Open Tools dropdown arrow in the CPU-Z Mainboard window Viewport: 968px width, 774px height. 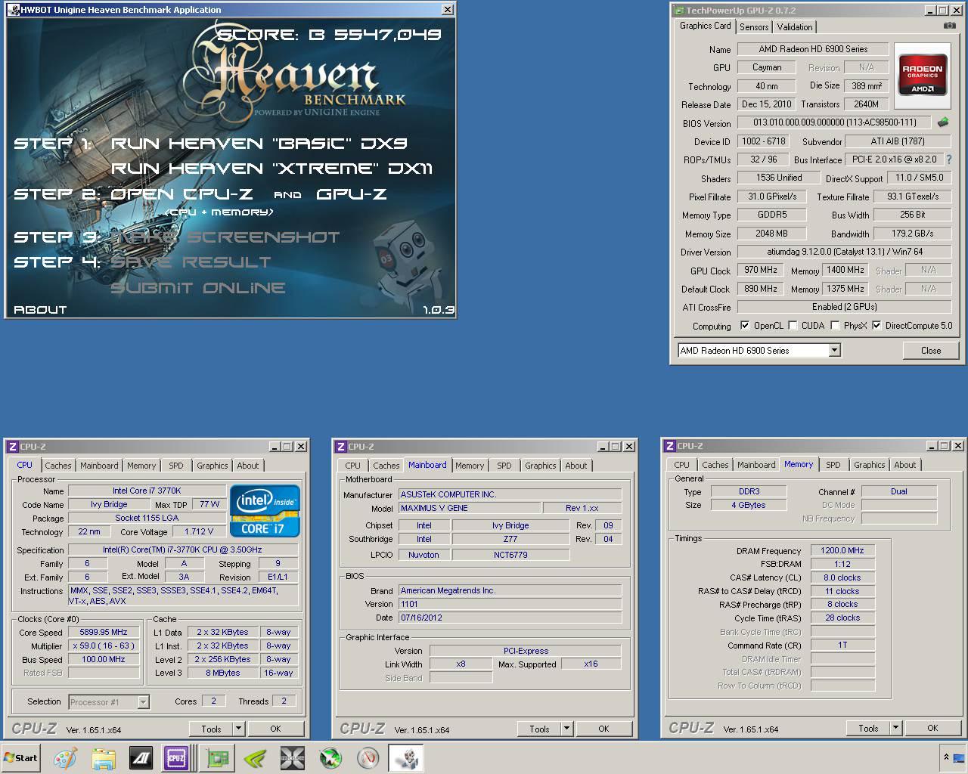pyautogui.click(x=566, y=729)
